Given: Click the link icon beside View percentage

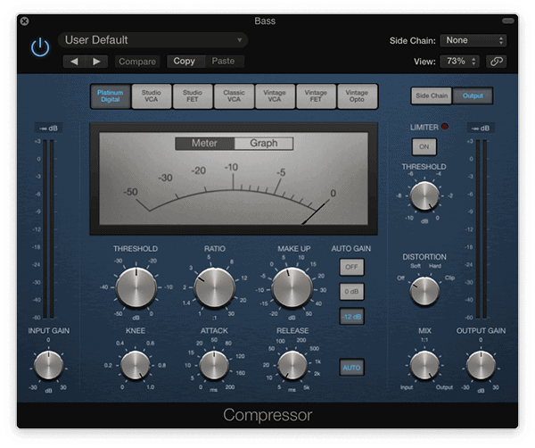Looking at the screenshot, I should (497, 62).
